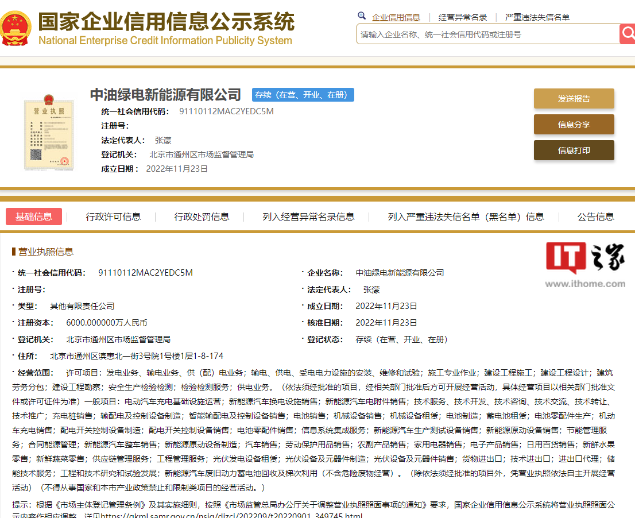Select the 经营异常名录 search category

(463, 17)
